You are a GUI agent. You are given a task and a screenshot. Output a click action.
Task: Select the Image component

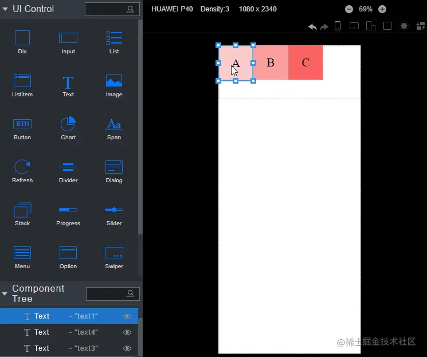(114, 85)
